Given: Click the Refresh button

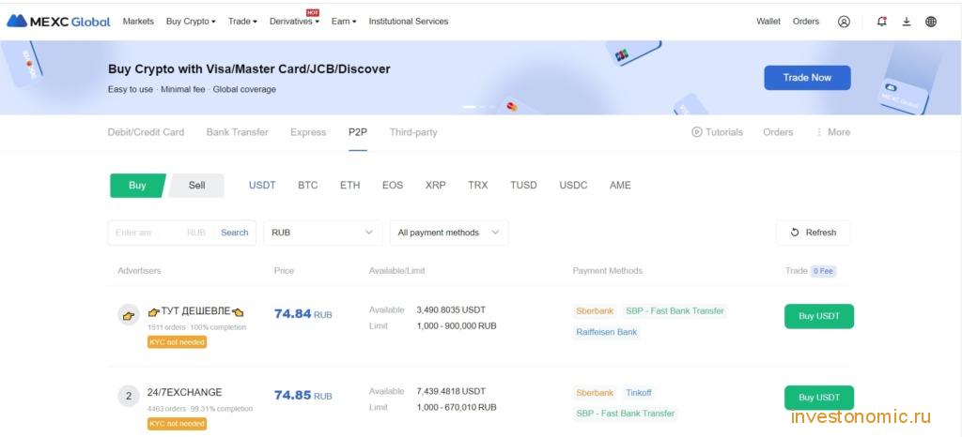Looking at the screenshot, I should point(813,233).
